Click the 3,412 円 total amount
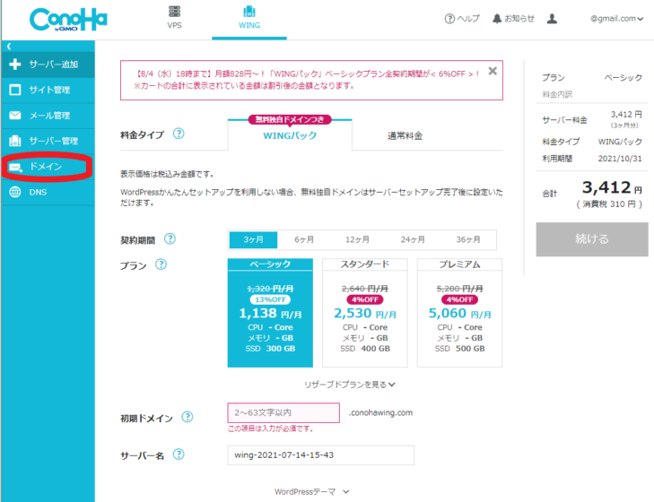 (612, 187)
